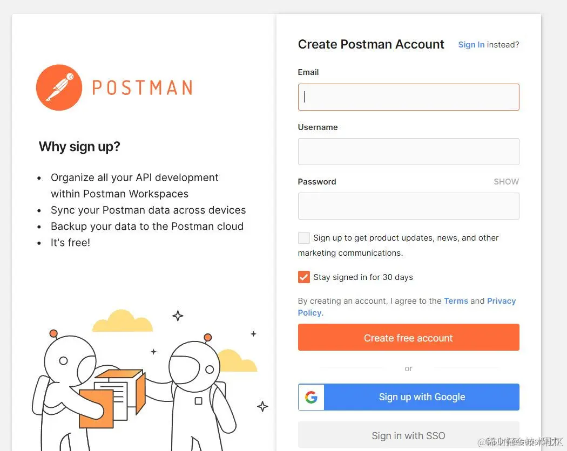Click the astronauts exchanging box illustration
Viewport: 567px width, 451px height.
click(x=145, y=379)
